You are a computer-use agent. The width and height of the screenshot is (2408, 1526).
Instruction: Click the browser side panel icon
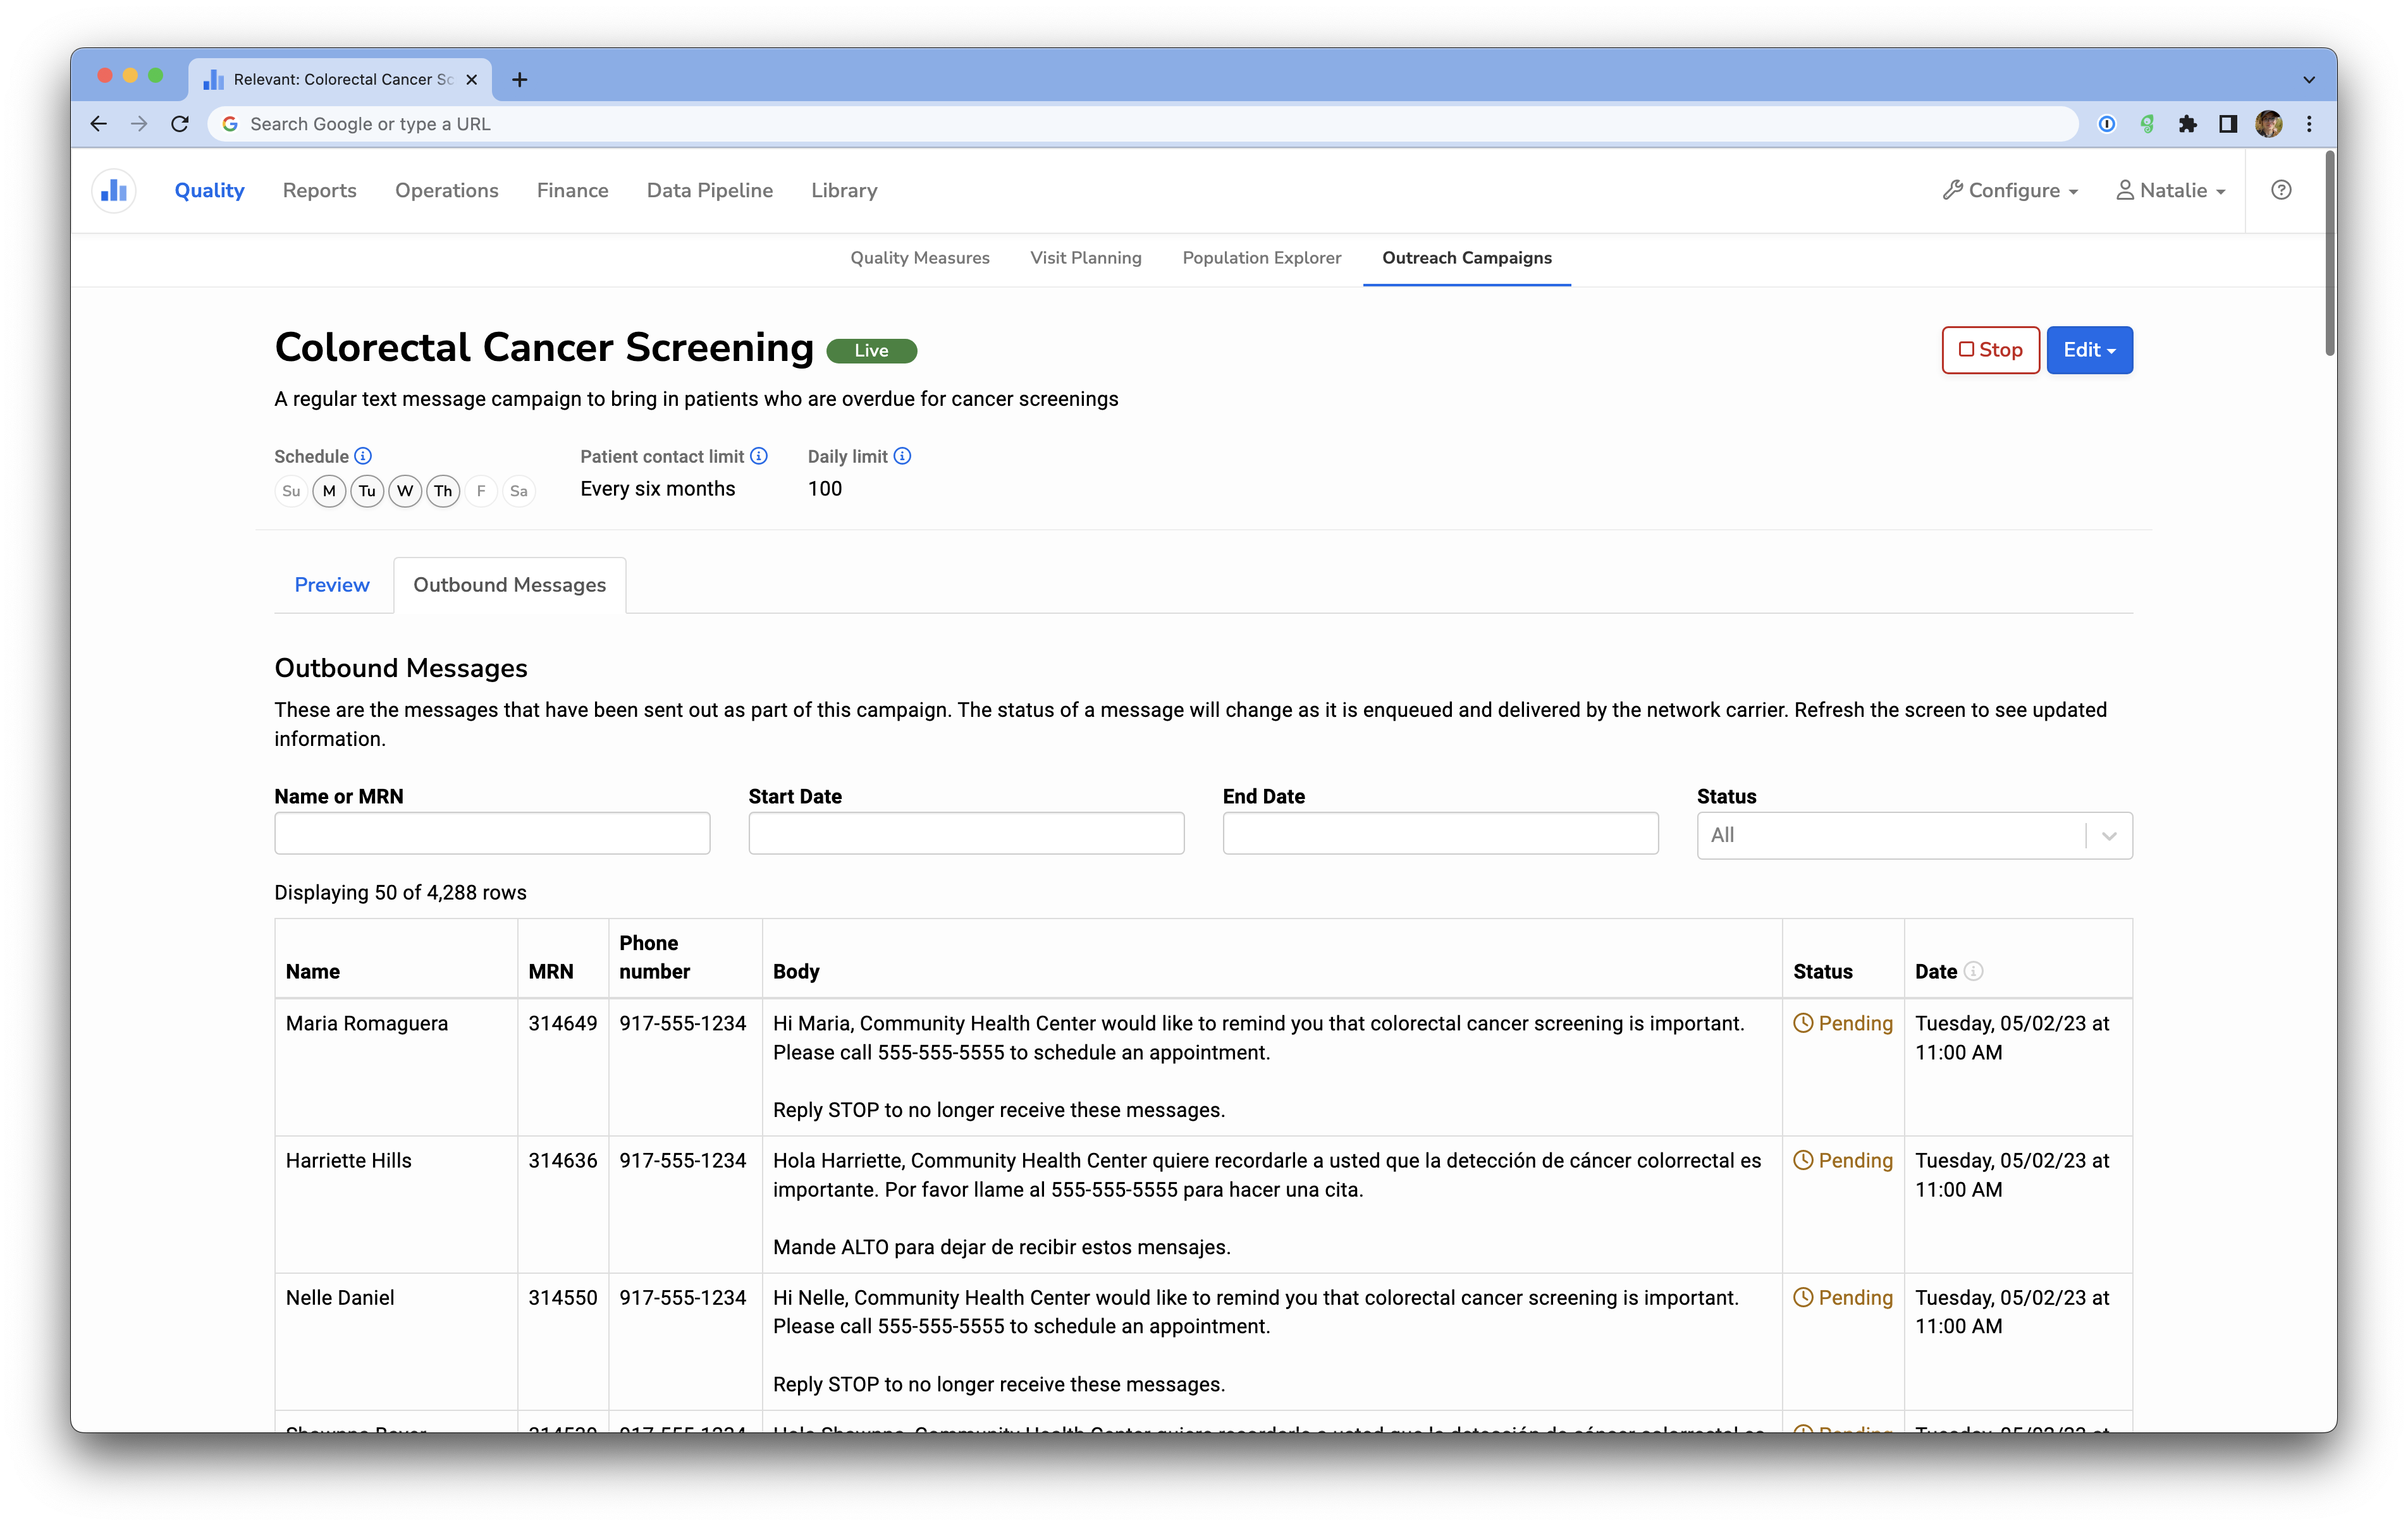pos(2228,124)
